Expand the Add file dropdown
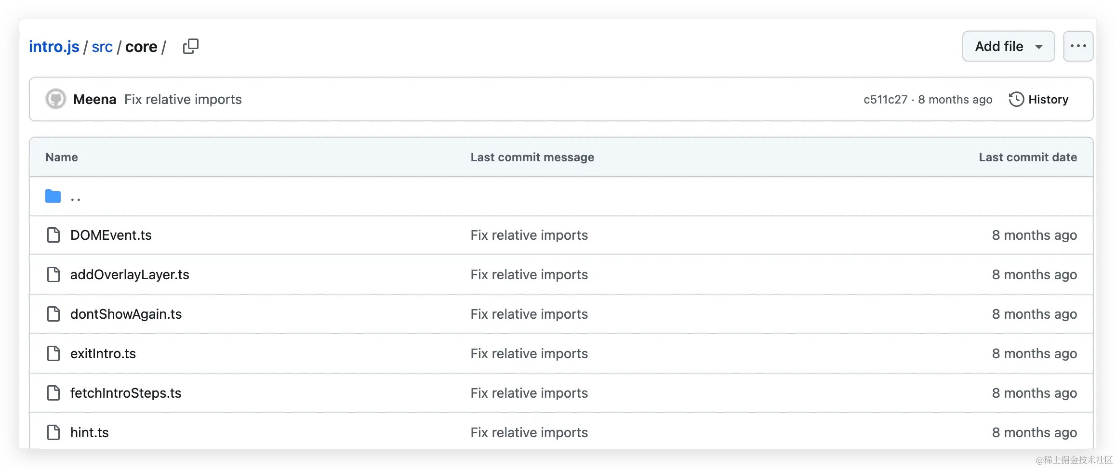The image size is (1116, 468). click(x=1009, y=46)
